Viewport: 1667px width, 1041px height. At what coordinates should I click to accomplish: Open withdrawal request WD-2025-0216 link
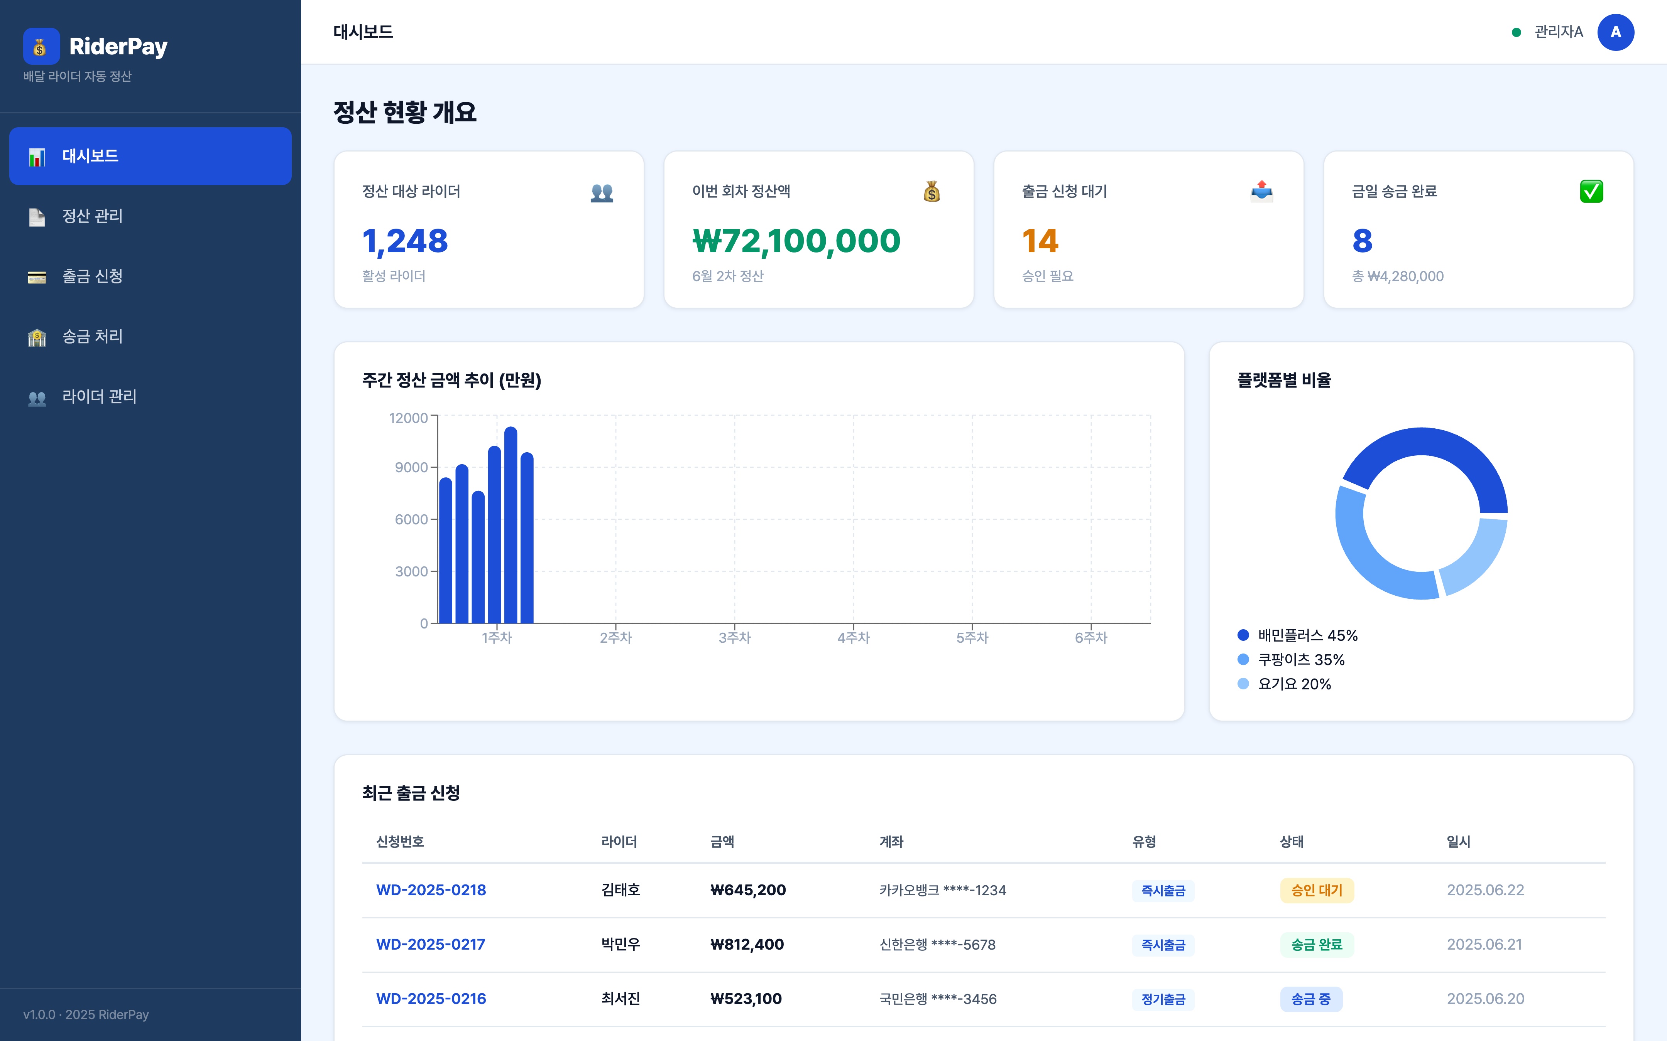point(431,998)
